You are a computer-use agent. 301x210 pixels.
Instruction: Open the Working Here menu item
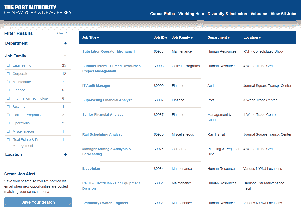191,14
